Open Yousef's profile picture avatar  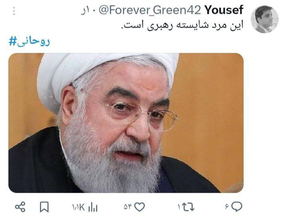265,19
